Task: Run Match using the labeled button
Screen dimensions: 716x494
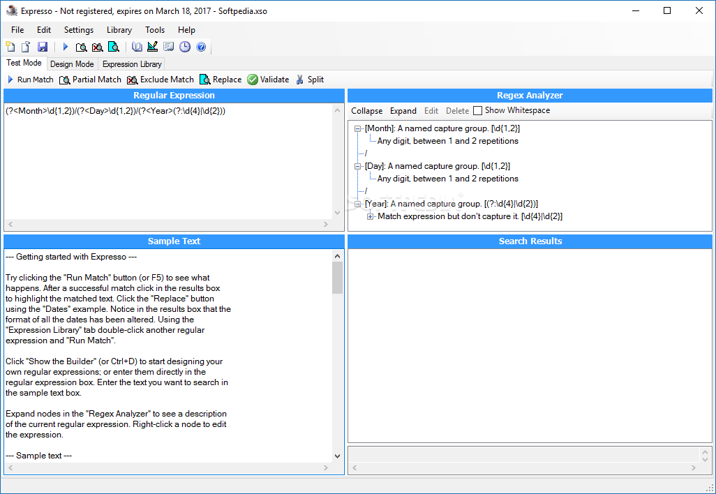Action: [31, 80]
